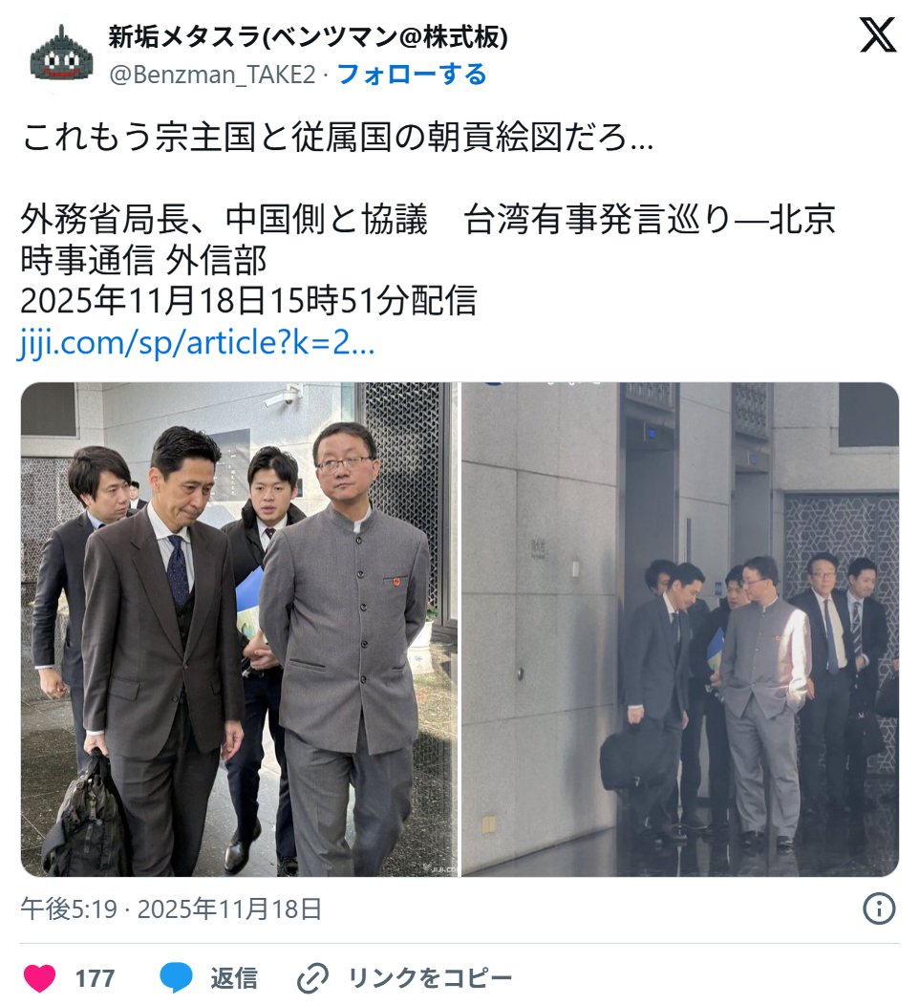Viewport: 919px width, 1005px height.
Task: Open display name 新垣メタスラ profile
Action: click(309, 37)
